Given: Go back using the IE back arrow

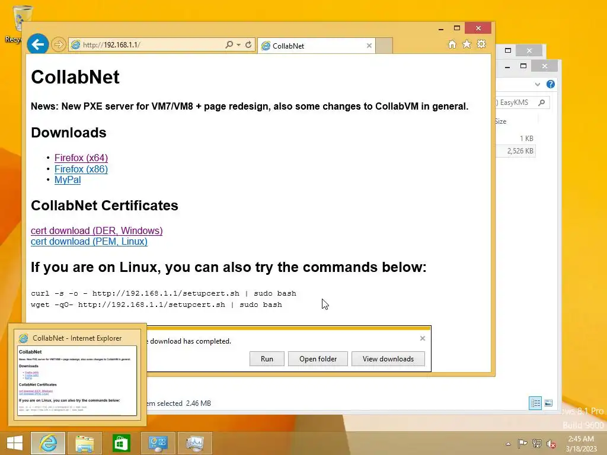Looking at the screenshot, I should click(37, 44).
